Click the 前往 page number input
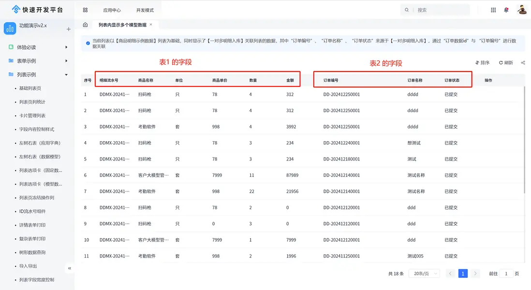Screen dimensions: 531x290 coord(506,274)
